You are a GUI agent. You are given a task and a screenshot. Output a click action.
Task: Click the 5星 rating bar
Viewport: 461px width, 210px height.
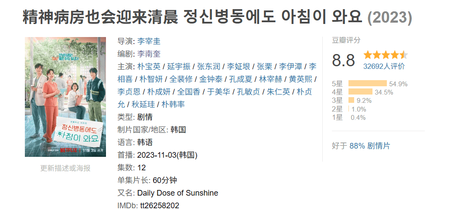(368, 83)
